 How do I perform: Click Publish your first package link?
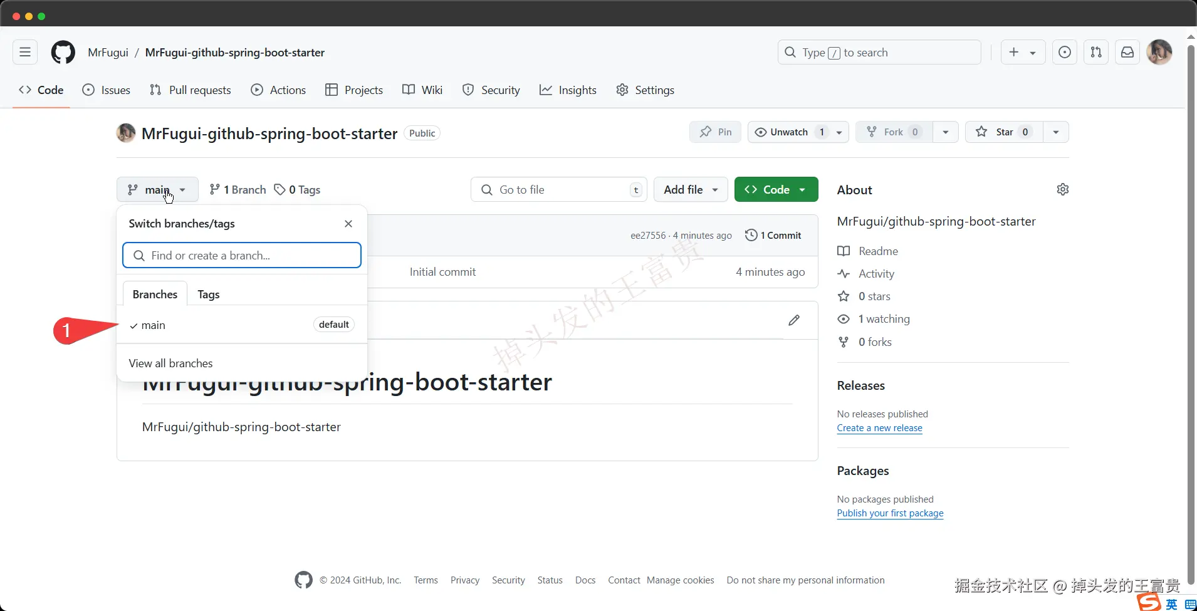coord(890,513)
